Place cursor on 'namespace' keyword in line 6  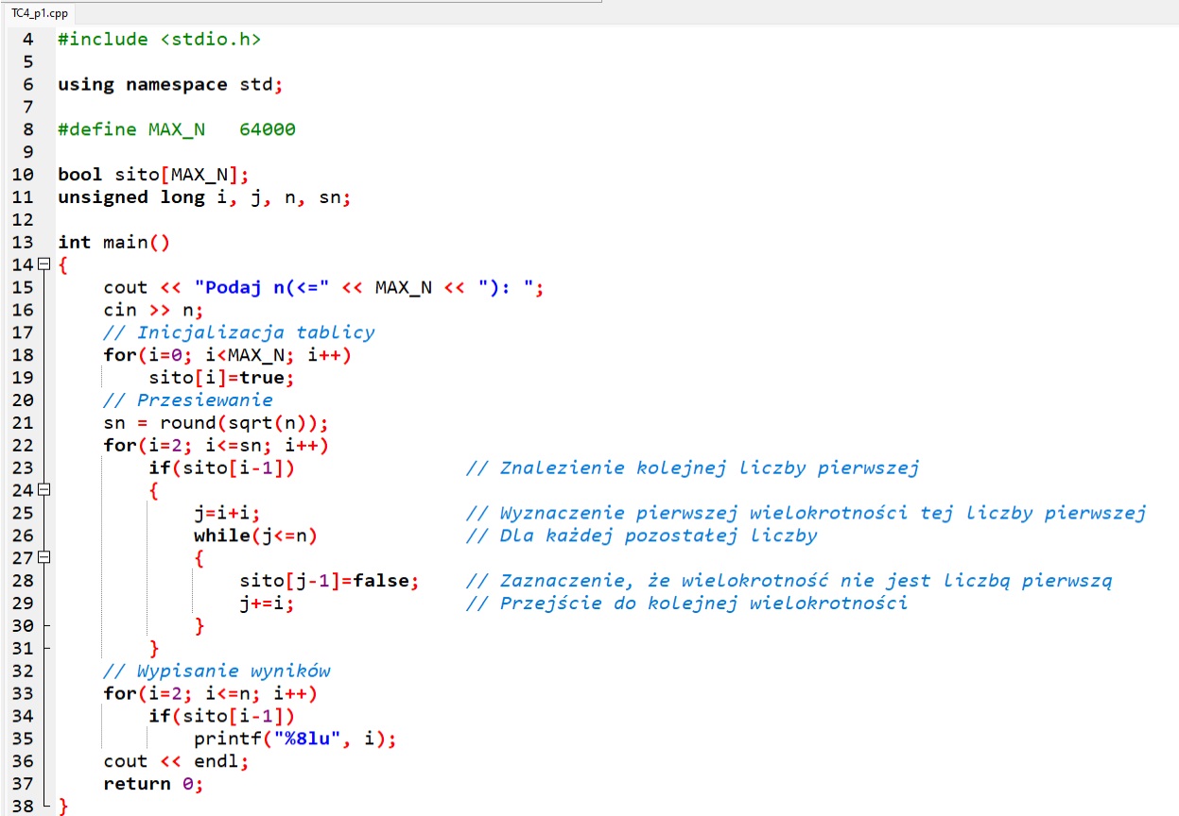pos(177,84)
